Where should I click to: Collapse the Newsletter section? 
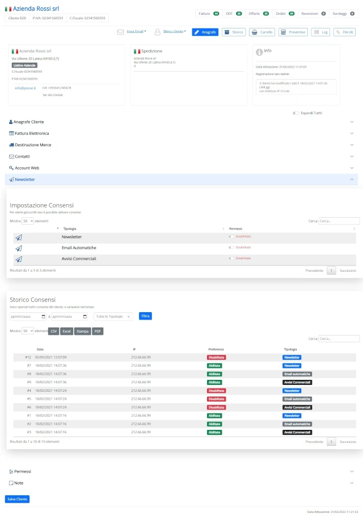181,180
